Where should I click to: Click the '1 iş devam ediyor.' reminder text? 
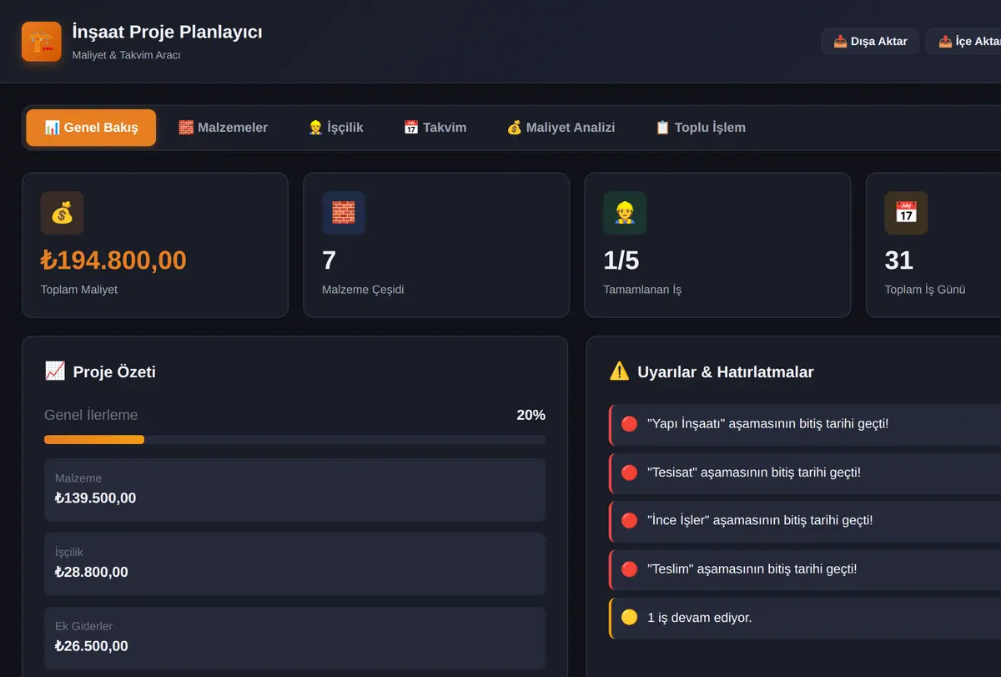click(x=699, y=618)
